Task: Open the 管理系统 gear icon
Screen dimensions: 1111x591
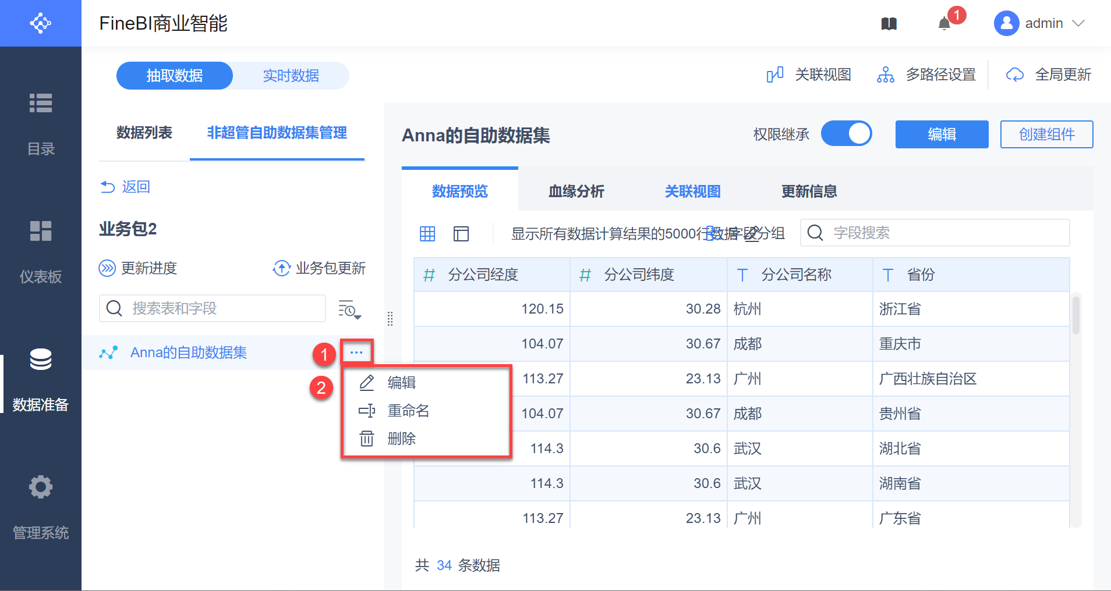Action: pyautogui.click(x=41, y=487)
